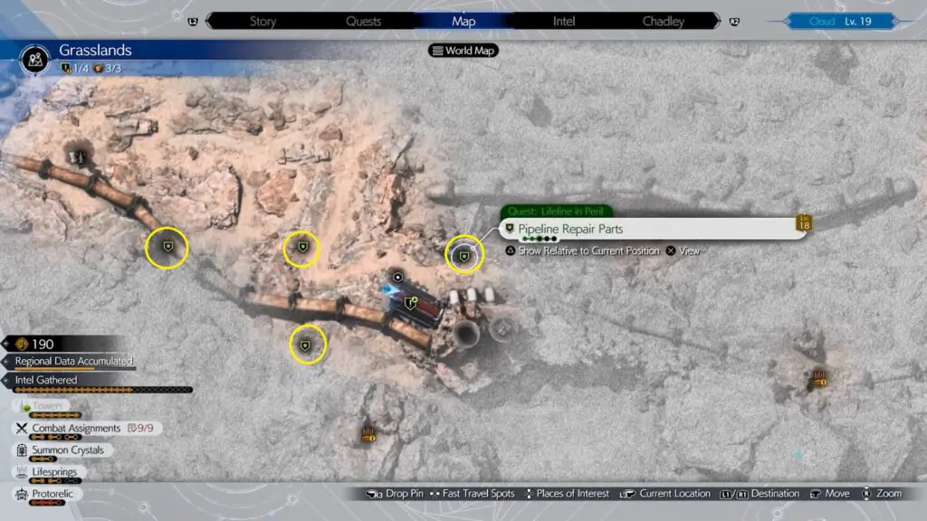The height and width of the screenshot is (521, 927).
Task: Select Combat Assignments crossed swords icon
Action: tap(20, 428)
